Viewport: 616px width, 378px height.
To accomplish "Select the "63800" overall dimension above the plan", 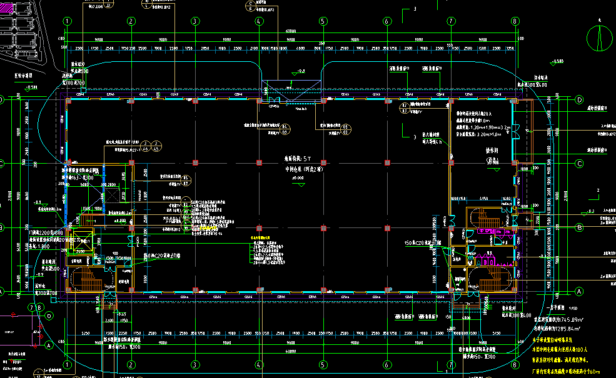I will (x=291, y=31).
